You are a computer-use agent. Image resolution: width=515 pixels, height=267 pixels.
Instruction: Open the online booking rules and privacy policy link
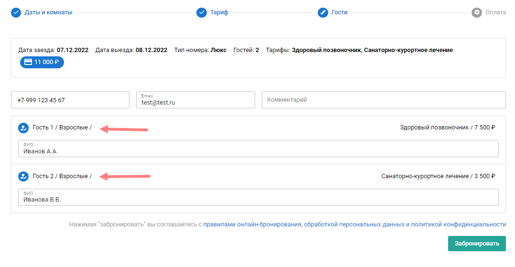354,224
